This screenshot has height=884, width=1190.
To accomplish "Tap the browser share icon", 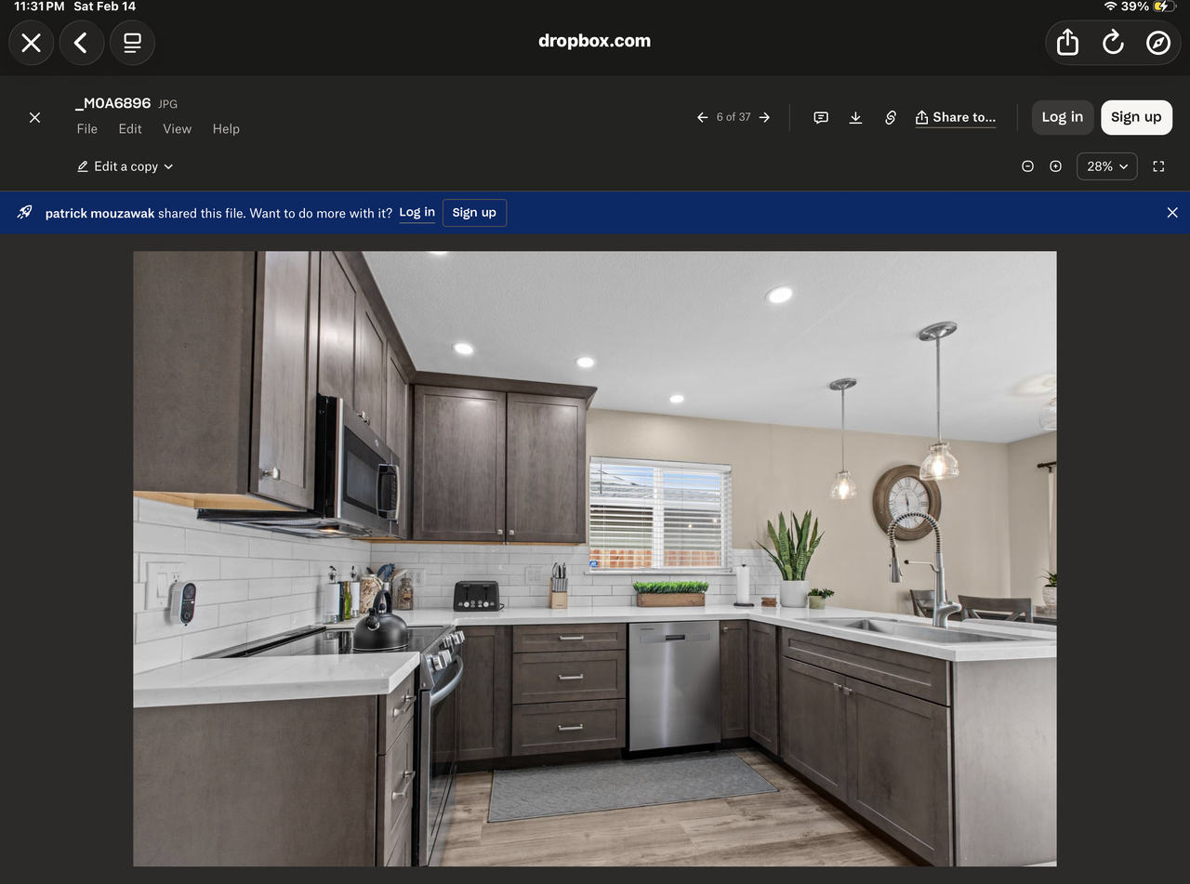I will coord(1067,43).
